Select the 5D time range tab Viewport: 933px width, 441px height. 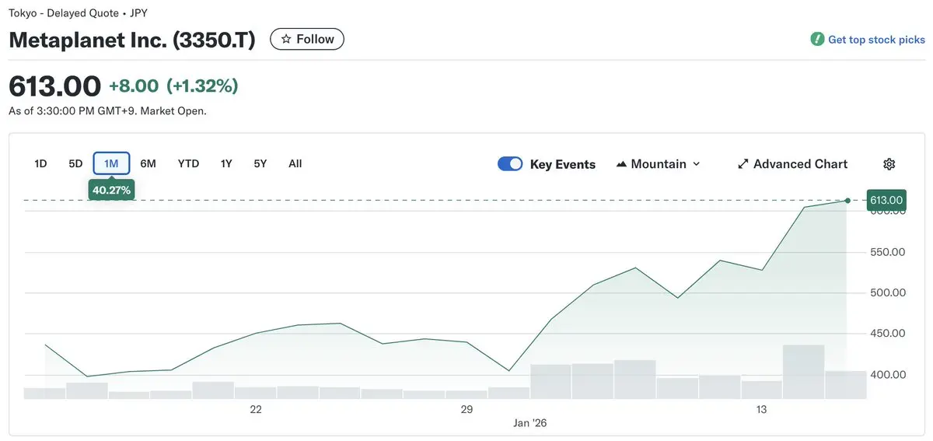click(75, 163)
